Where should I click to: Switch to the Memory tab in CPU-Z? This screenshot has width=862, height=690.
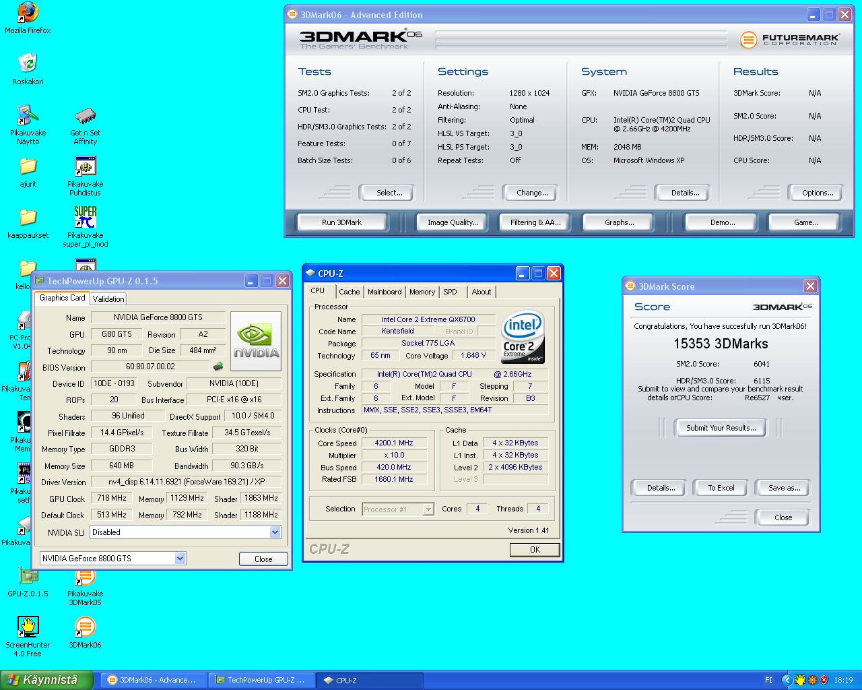click(x=422, y=292)
